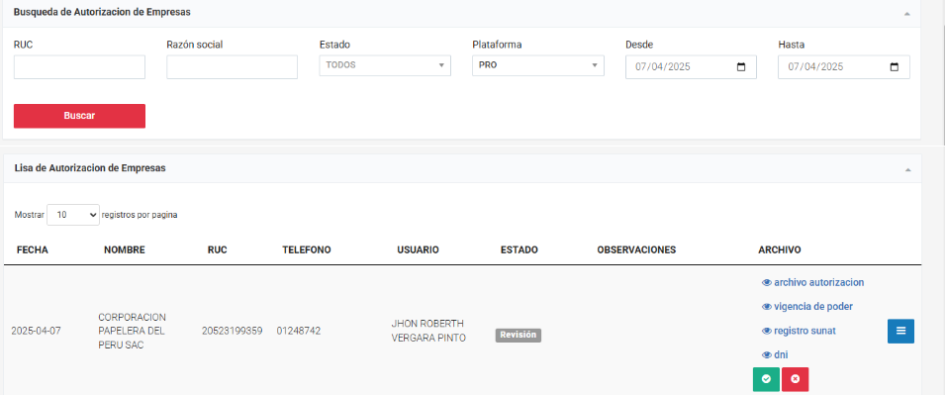Click the Revisión status badge

click(x=519, y=336)
